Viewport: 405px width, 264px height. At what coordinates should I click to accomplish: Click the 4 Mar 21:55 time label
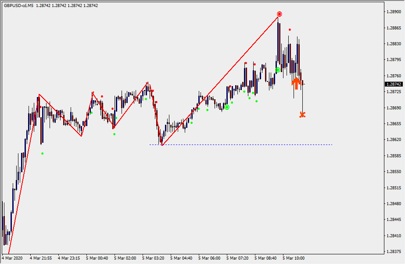tap(41, 258)
